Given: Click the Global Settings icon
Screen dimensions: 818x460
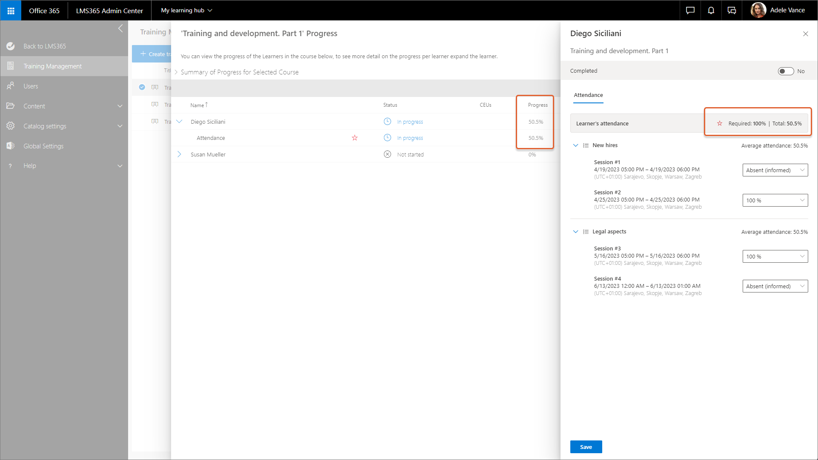Looking at the screenshot, I should coord(11,146).
